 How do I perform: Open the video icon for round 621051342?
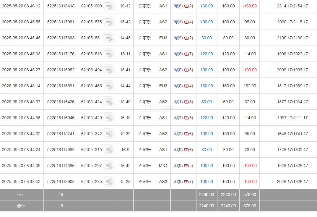coord(108,134)
